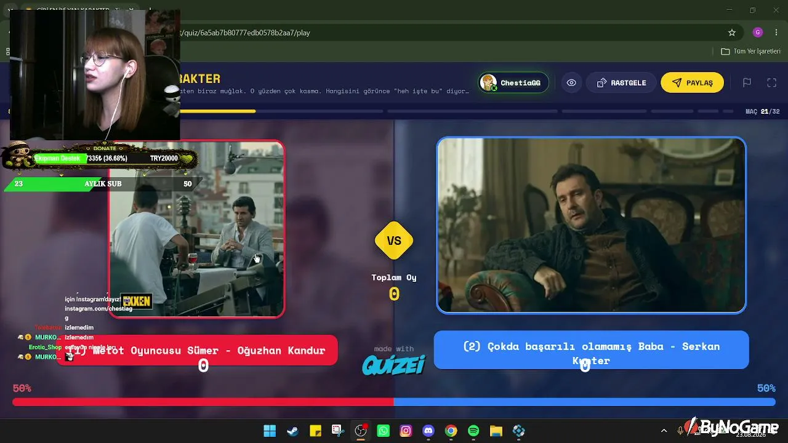The width and height of the screenshot is (788, 443).
Task: Open the ChestiaGG profile chip
Action: [513, 82]
